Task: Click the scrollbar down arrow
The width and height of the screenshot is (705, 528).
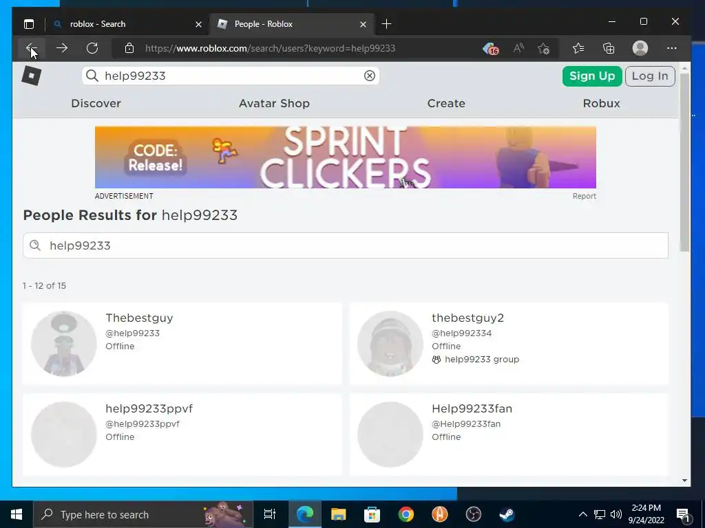Action: coord(684,481)
